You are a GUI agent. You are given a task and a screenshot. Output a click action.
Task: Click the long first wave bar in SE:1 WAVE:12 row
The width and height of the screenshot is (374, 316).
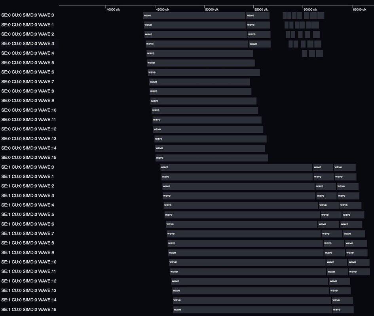coord(249,281)
